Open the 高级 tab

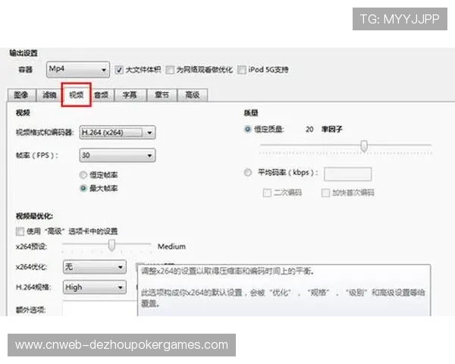192,95
